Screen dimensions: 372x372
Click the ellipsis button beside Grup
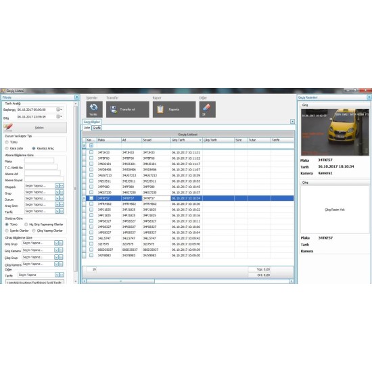click(x=62, y=192)
